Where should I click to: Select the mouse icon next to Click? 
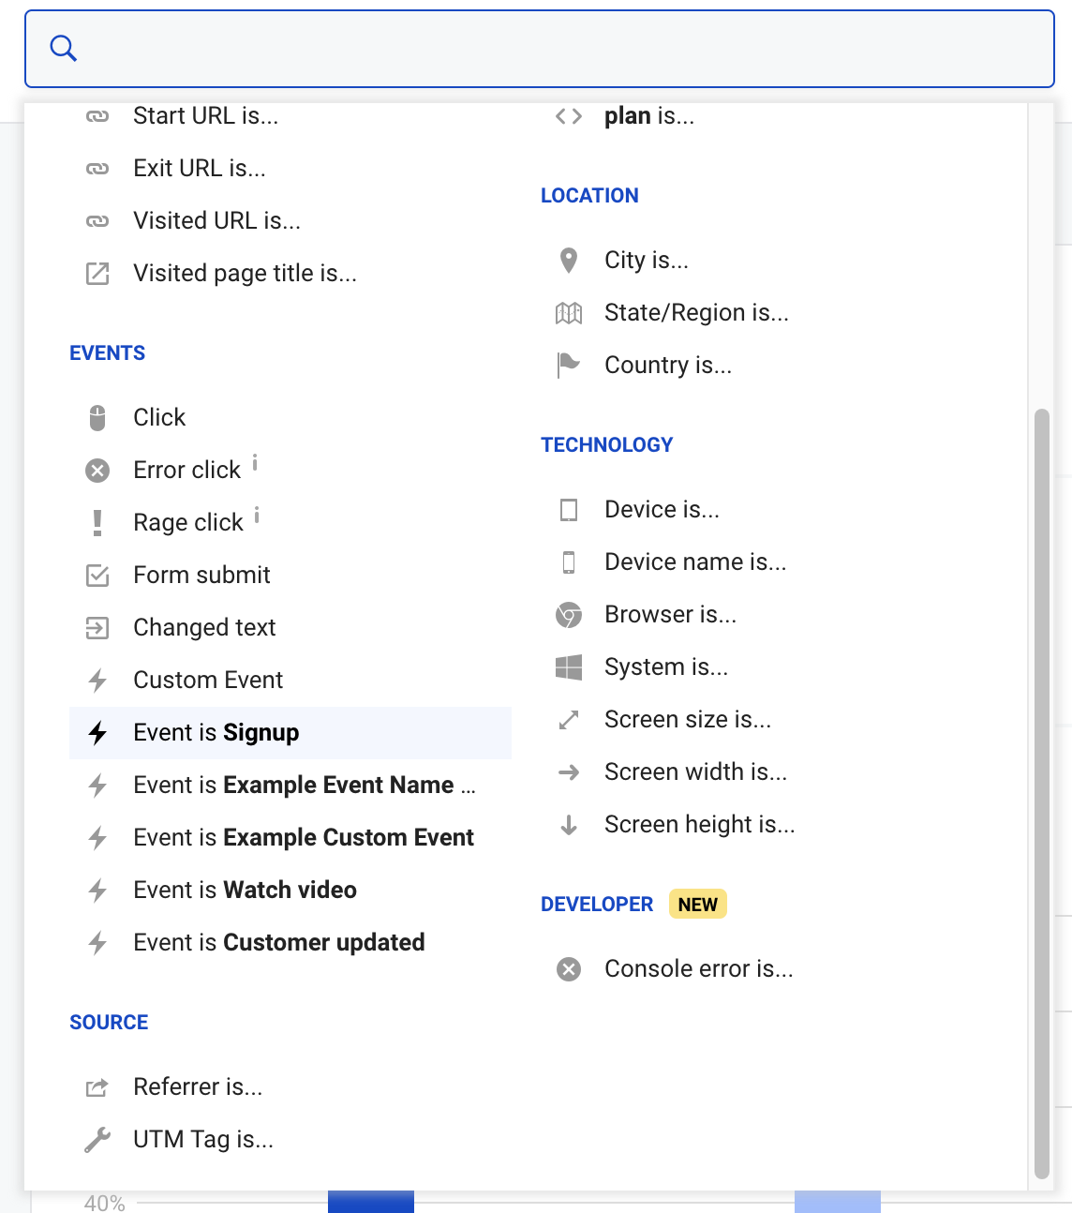coord(97,417)
